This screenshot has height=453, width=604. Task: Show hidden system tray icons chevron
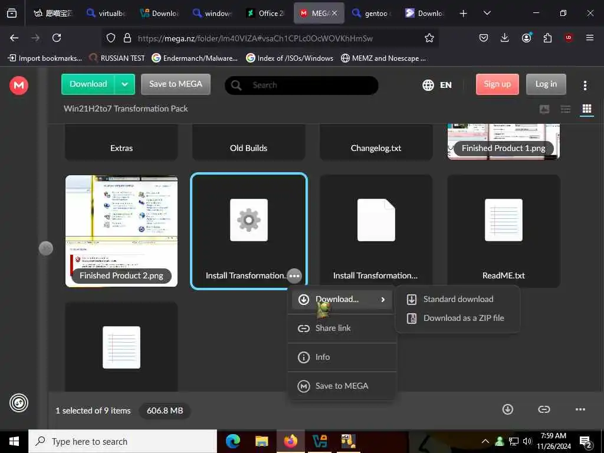(x=486, y=441)
